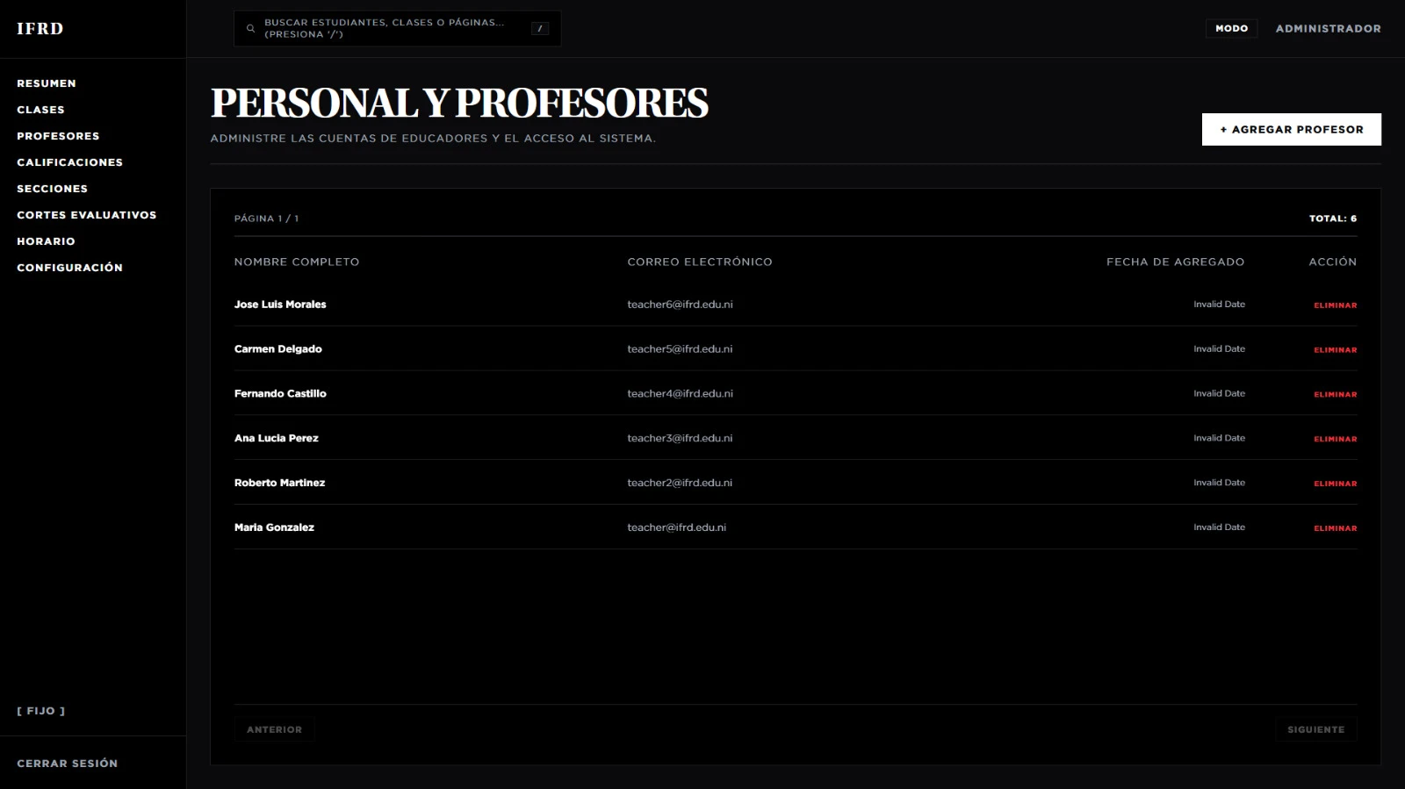The height and width of the screenshot is (789, 1405).
Task: Navigate to Horario in the sidebar
Action: point(46,241)
